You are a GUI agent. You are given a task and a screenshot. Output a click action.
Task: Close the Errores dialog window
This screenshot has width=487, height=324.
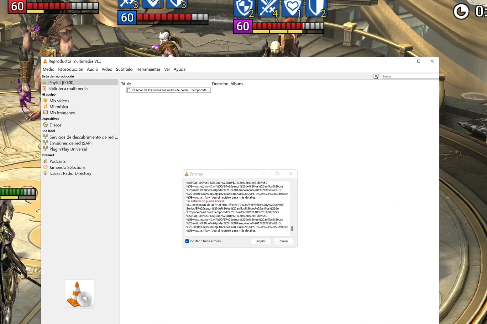pyautogui.click(x=291, y=174)
